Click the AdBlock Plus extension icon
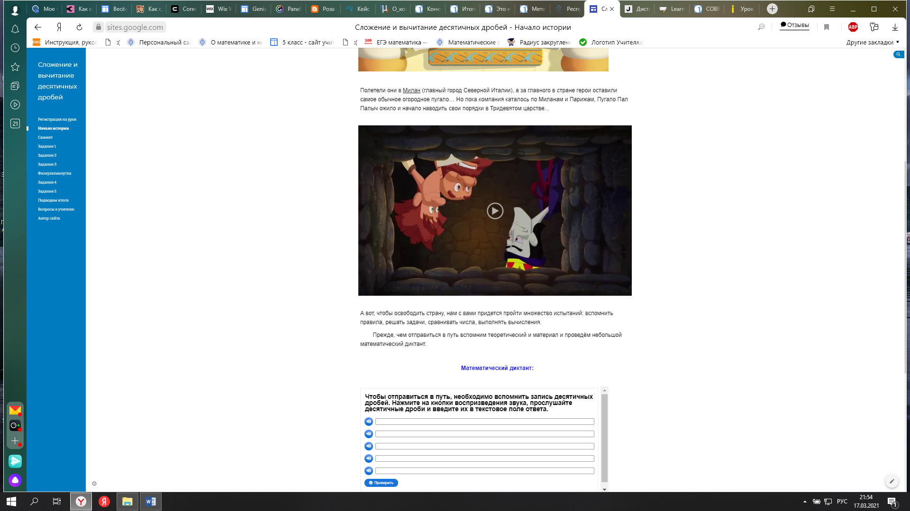Screen dimensions: 910x511 [x=853, y=27]
